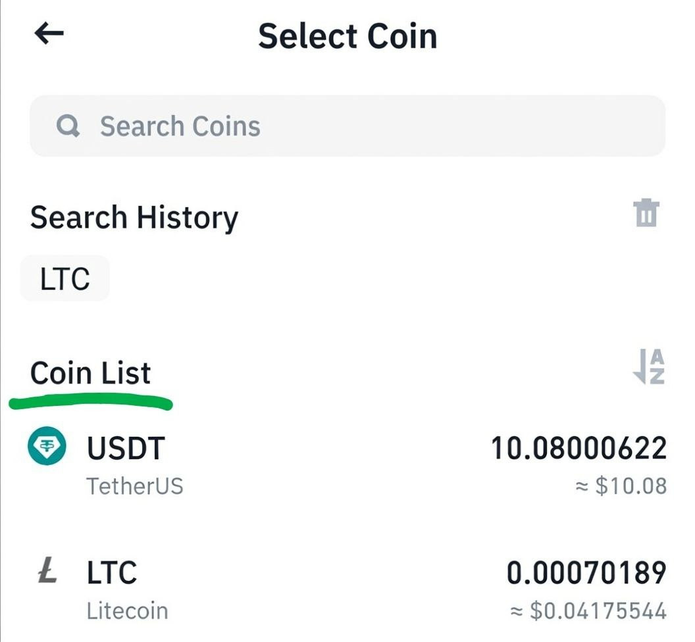The width and height of the screenshot is (695, 642).
Task: Toggle A-Z sorting of coin list
Action: coord(648,367)
